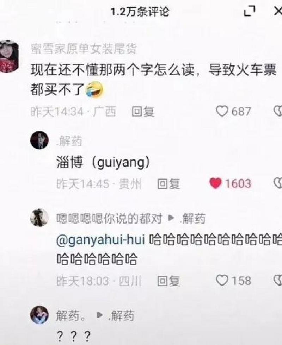Reply to the 广西 comment
Viewport: 282px width, 345px height.
coord(143,112)
